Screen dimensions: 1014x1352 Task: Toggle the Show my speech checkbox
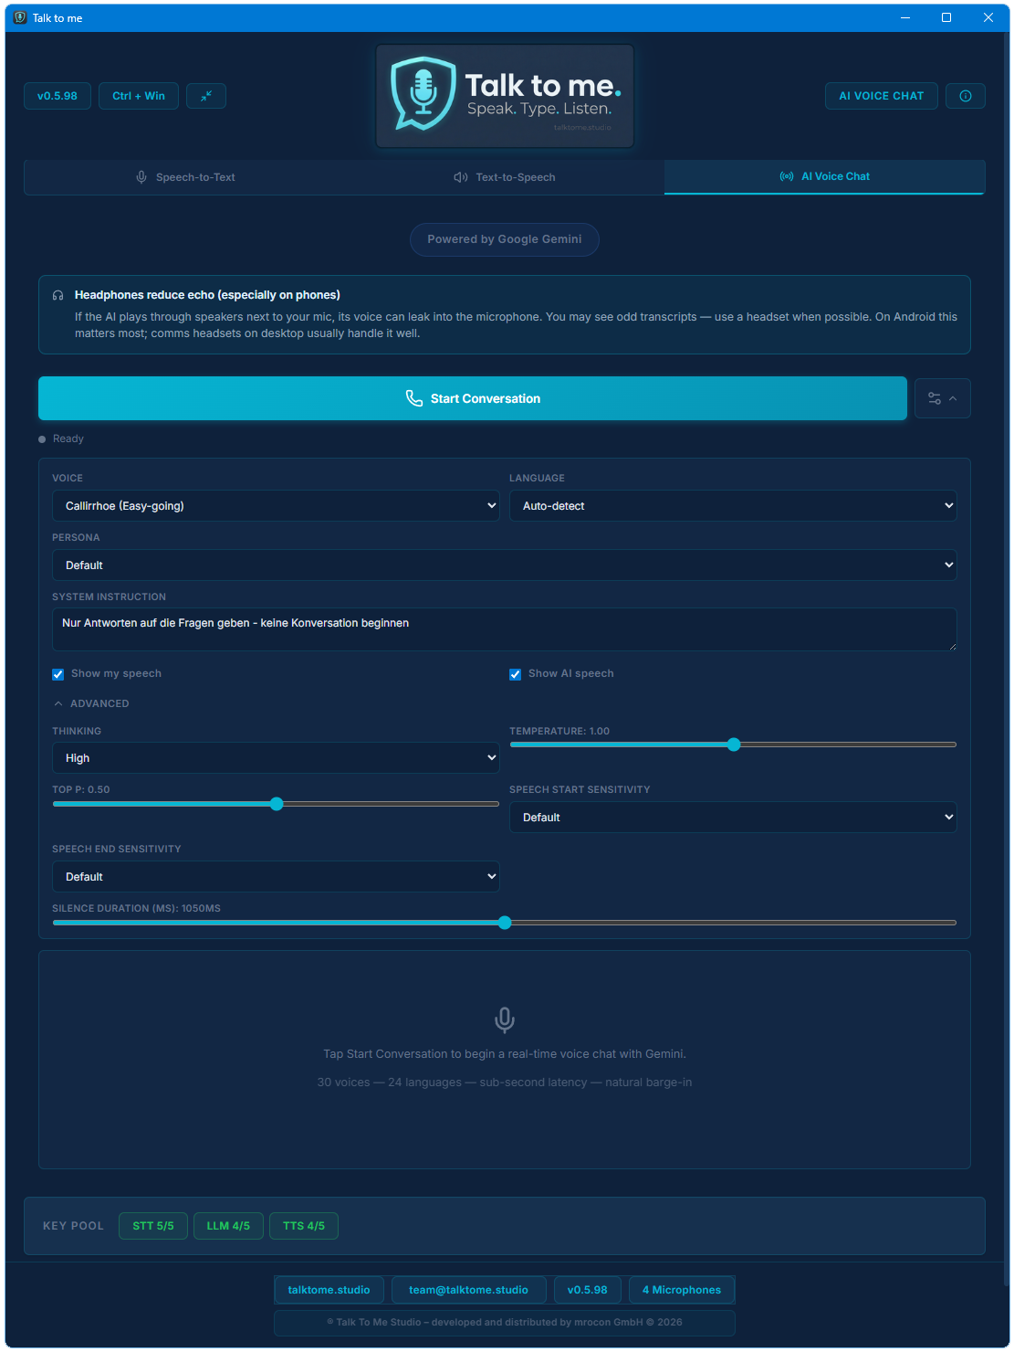click(58, 674)
